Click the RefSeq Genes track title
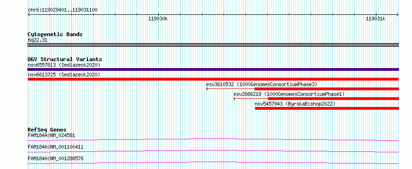The image size is (412, 169). click(x=47, y=130)
